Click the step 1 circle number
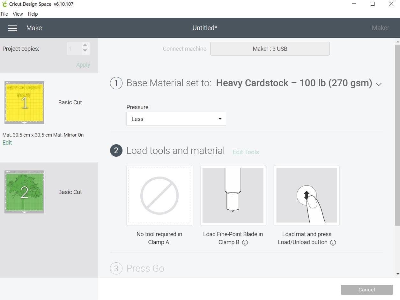 coord(116,84)
